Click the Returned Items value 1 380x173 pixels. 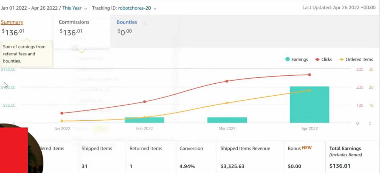coord(131,166)
